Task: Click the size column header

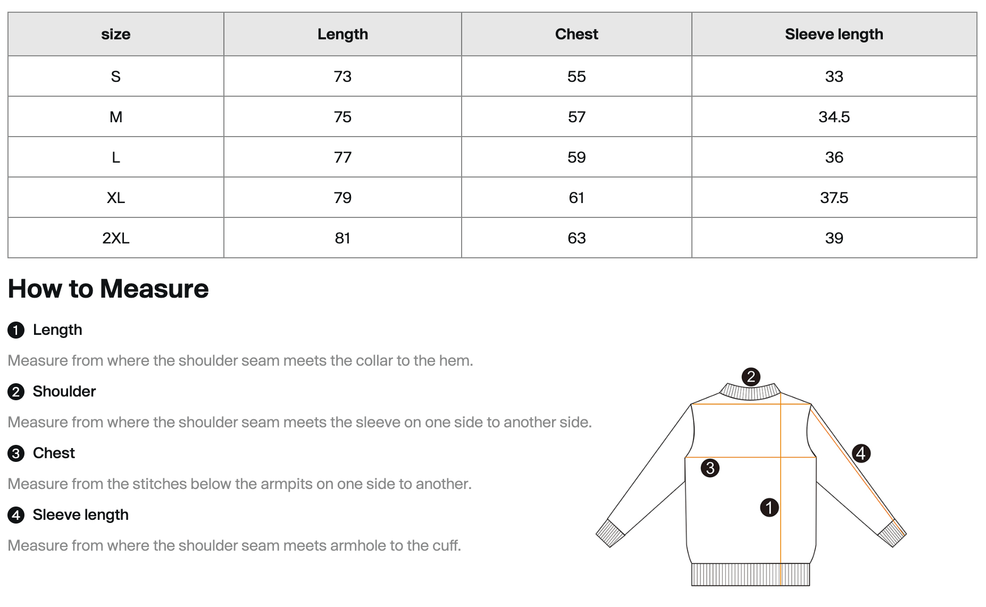Action: [115, 35]
